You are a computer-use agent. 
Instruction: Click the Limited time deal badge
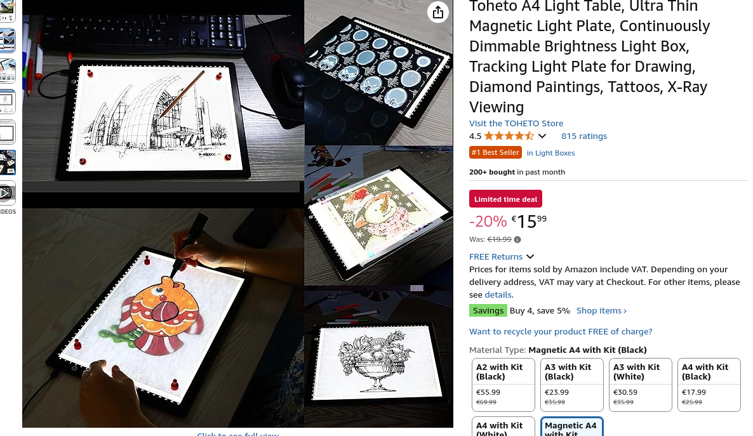[505, 199]
